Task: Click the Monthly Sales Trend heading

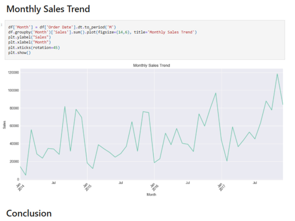Action: [x=48, y=9]
